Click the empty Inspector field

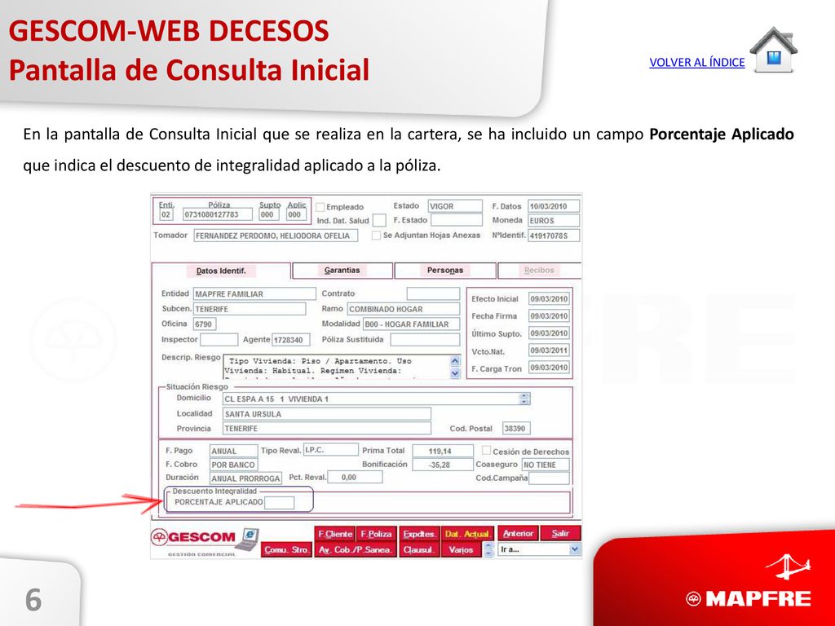pos(219,340)
